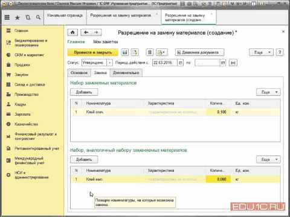Click the period start date field
The height and width of the screenshot is (217, 290).
click(x=165, y=63)
